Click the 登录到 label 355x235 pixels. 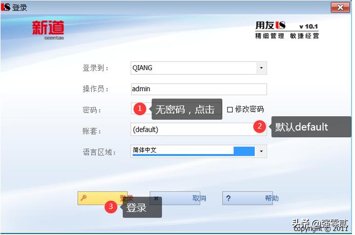pos(95,68)
